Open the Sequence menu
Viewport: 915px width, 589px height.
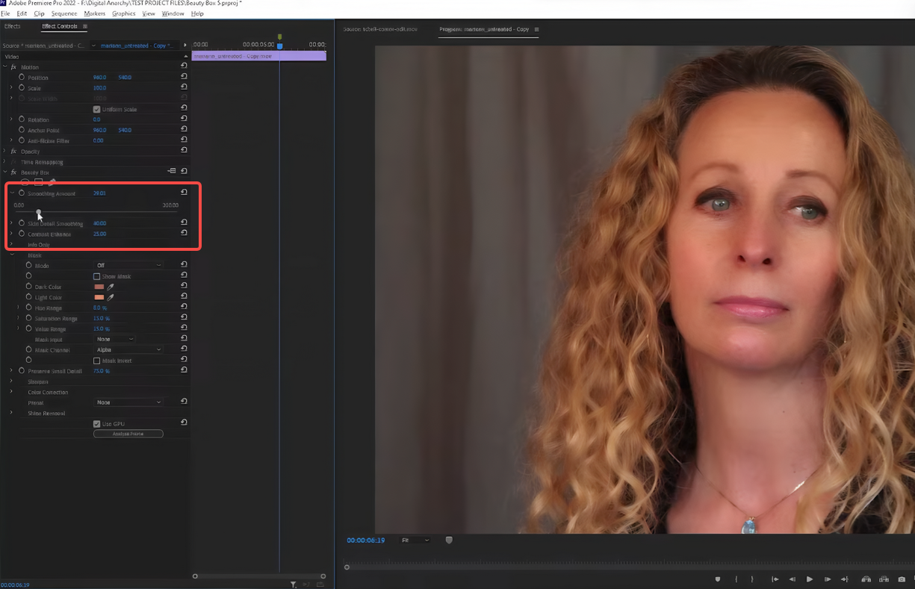64,13
